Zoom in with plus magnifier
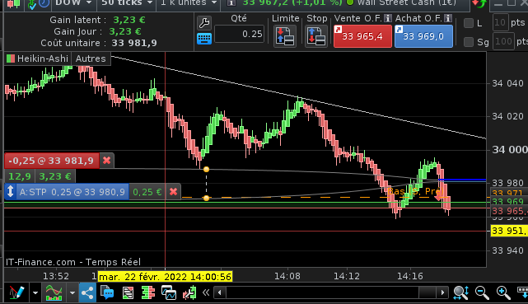This screenshot has width=528, height=304. (x=503, y=292)
